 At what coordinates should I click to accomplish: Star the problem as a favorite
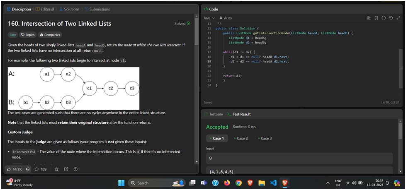tap(57, 169)
